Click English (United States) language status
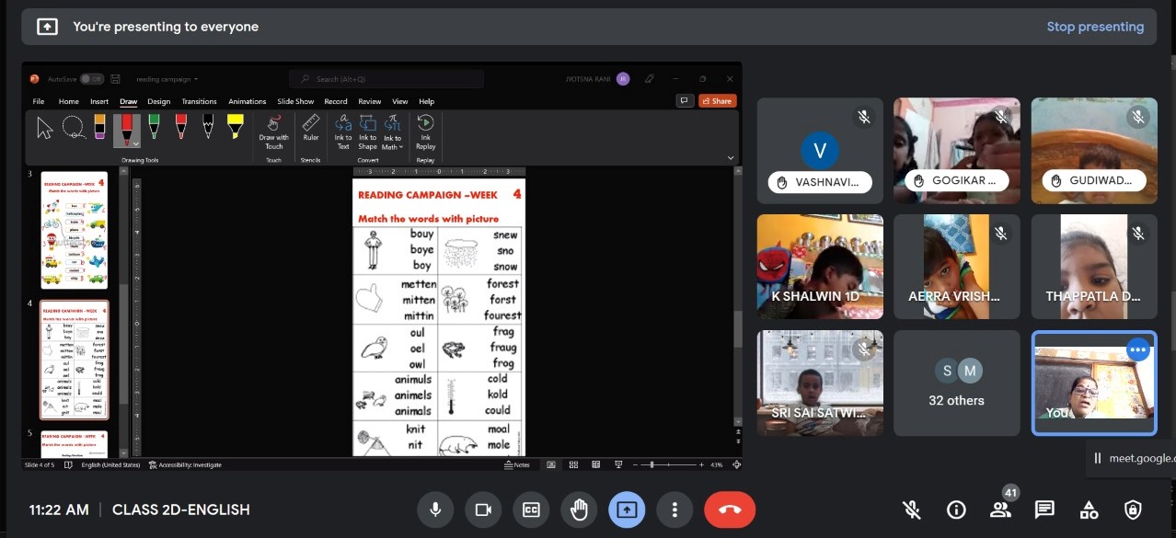1176x538 pixels. point(110,464)
